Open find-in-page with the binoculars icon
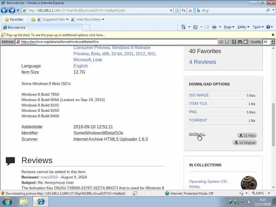The height and width of the screenshot is (207, 276). point(240,42)
